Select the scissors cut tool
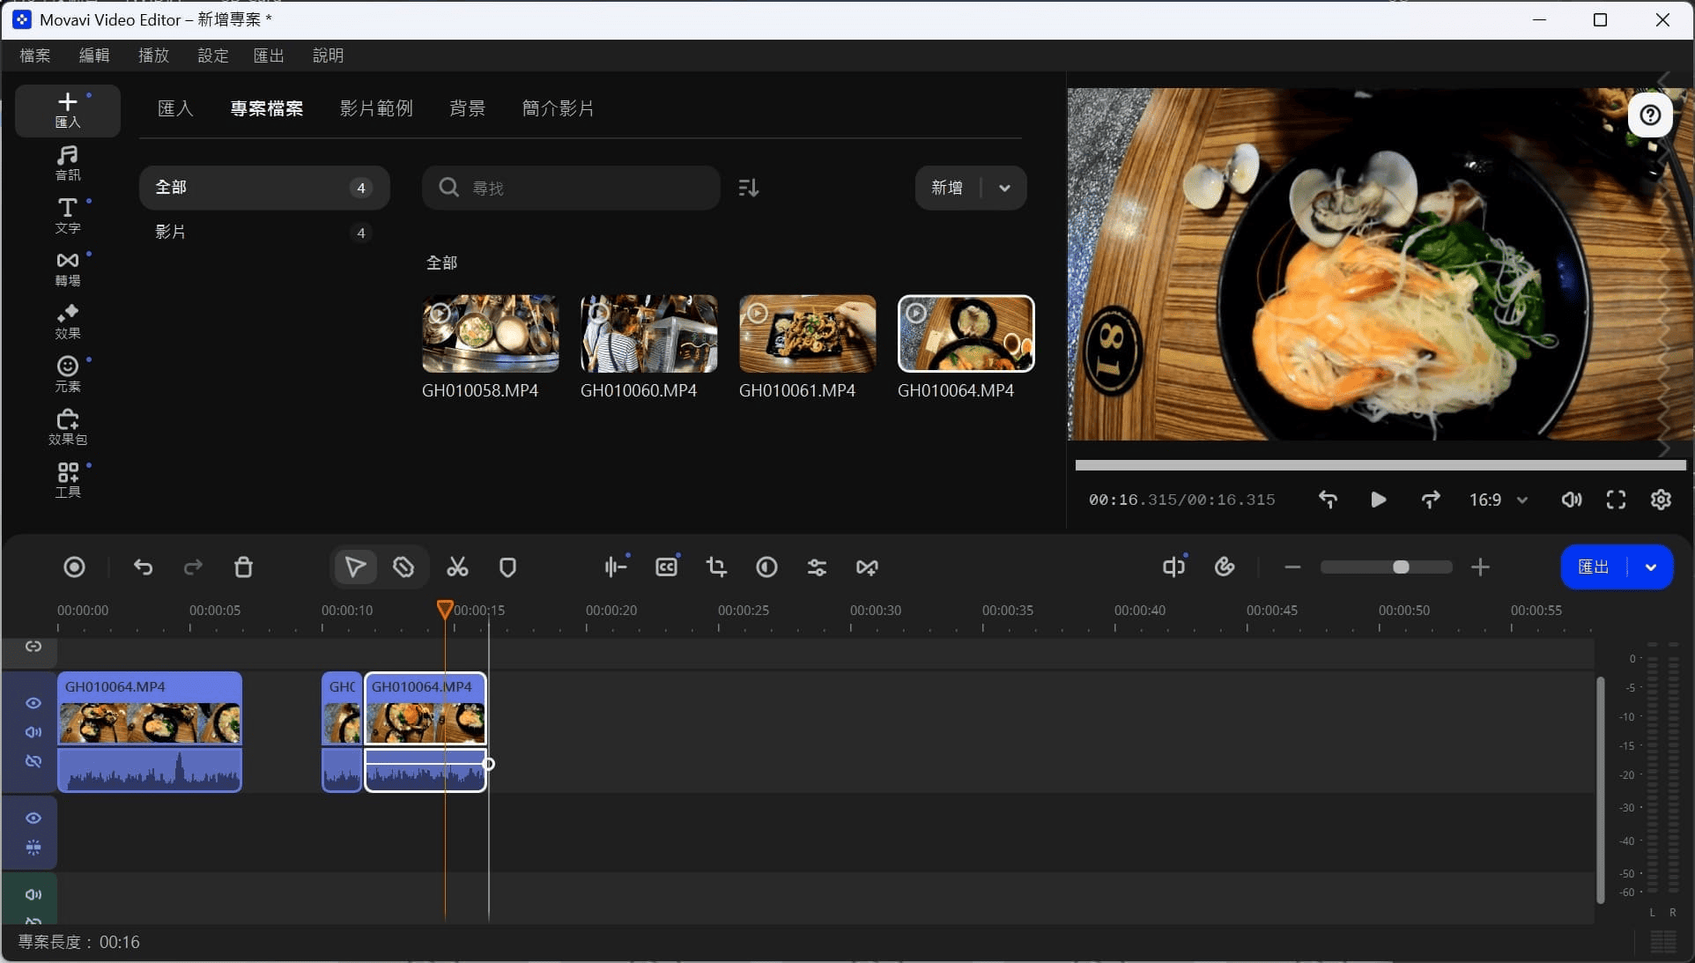This screenshot has width=1695, height=963. click(x=457, y=567)
